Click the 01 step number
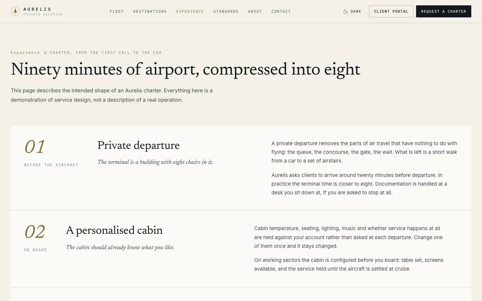This screenshot has width=482, height=301. pyautogui.click(x=34, y=146)
